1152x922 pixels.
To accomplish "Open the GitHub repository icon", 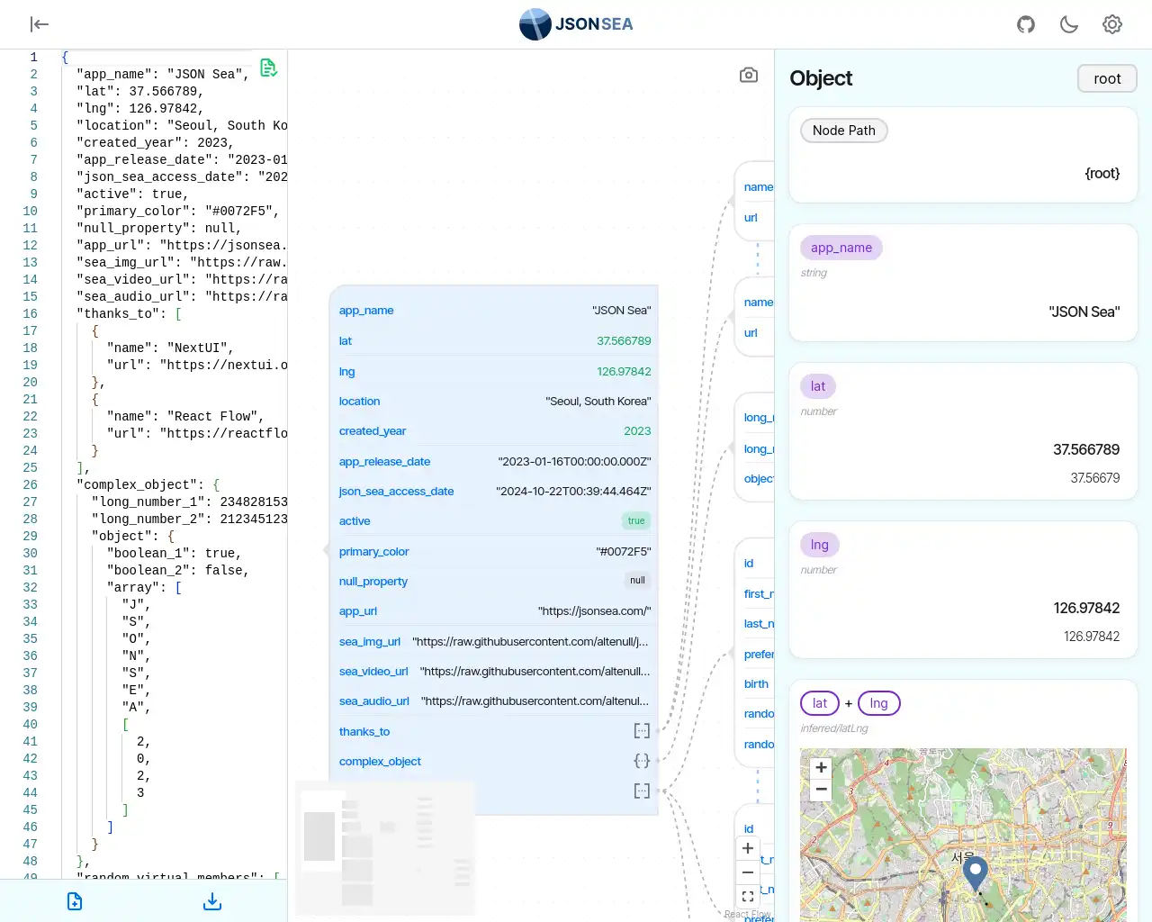I will point(1026,24).
